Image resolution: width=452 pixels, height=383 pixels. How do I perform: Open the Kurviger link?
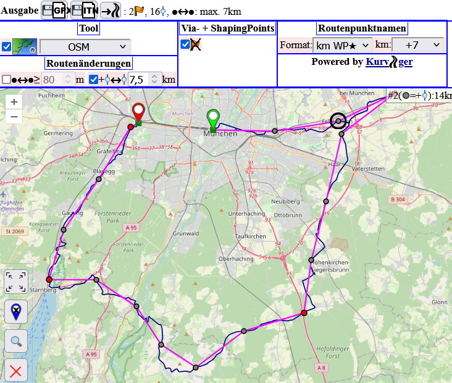[389, 62]
